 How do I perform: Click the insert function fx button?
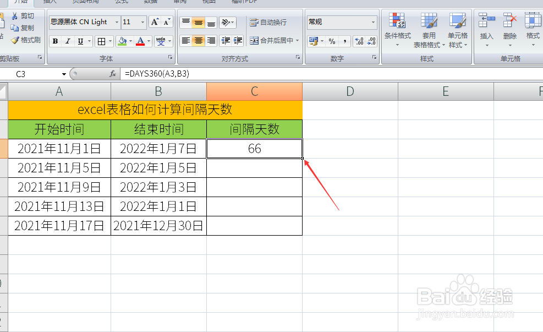[x=113, y=74]
